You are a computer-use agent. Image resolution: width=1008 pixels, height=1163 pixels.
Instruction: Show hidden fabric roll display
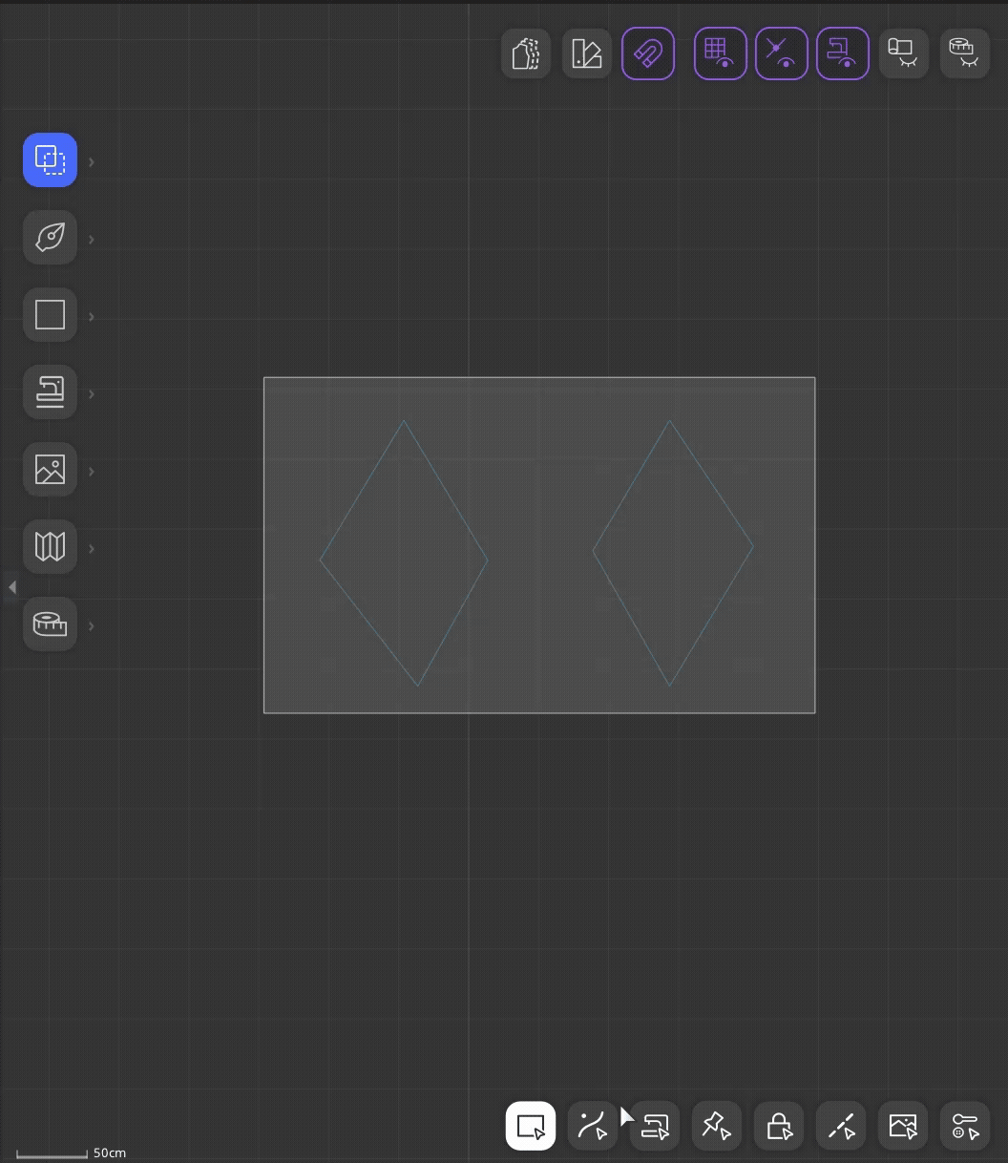[x=903, y=53]
